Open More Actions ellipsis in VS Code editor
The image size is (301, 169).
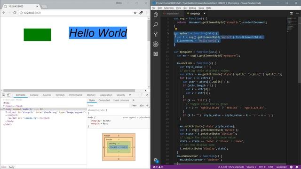tap(297, 13)
